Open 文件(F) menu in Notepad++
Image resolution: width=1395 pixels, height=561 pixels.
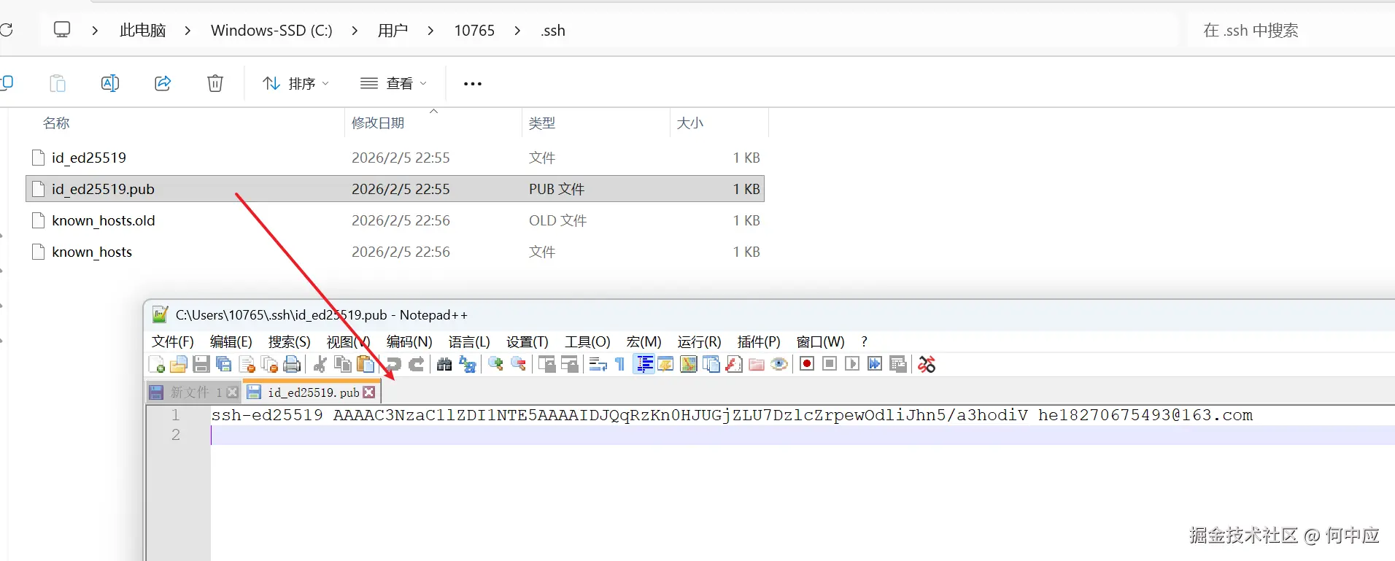point(173,341)
